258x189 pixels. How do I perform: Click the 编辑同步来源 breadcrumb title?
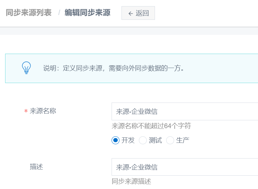87,13
